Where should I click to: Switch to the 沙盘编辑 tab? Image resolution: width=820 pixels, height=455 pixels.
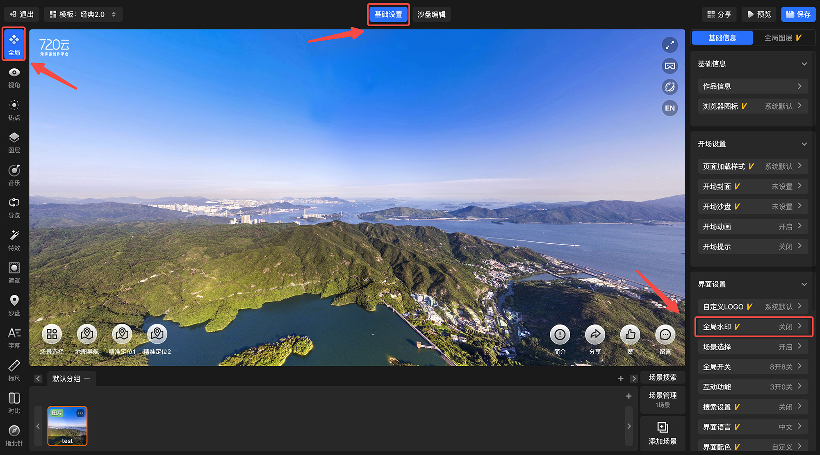(x=431, y=14)
